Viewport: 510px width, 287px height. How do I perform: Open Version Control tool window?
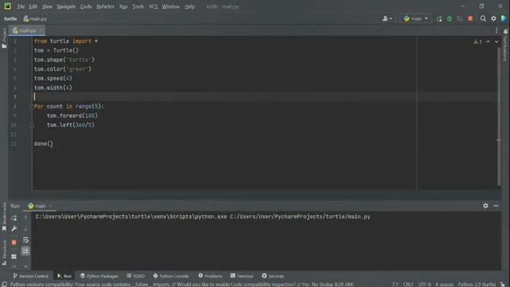click(30, 276)
